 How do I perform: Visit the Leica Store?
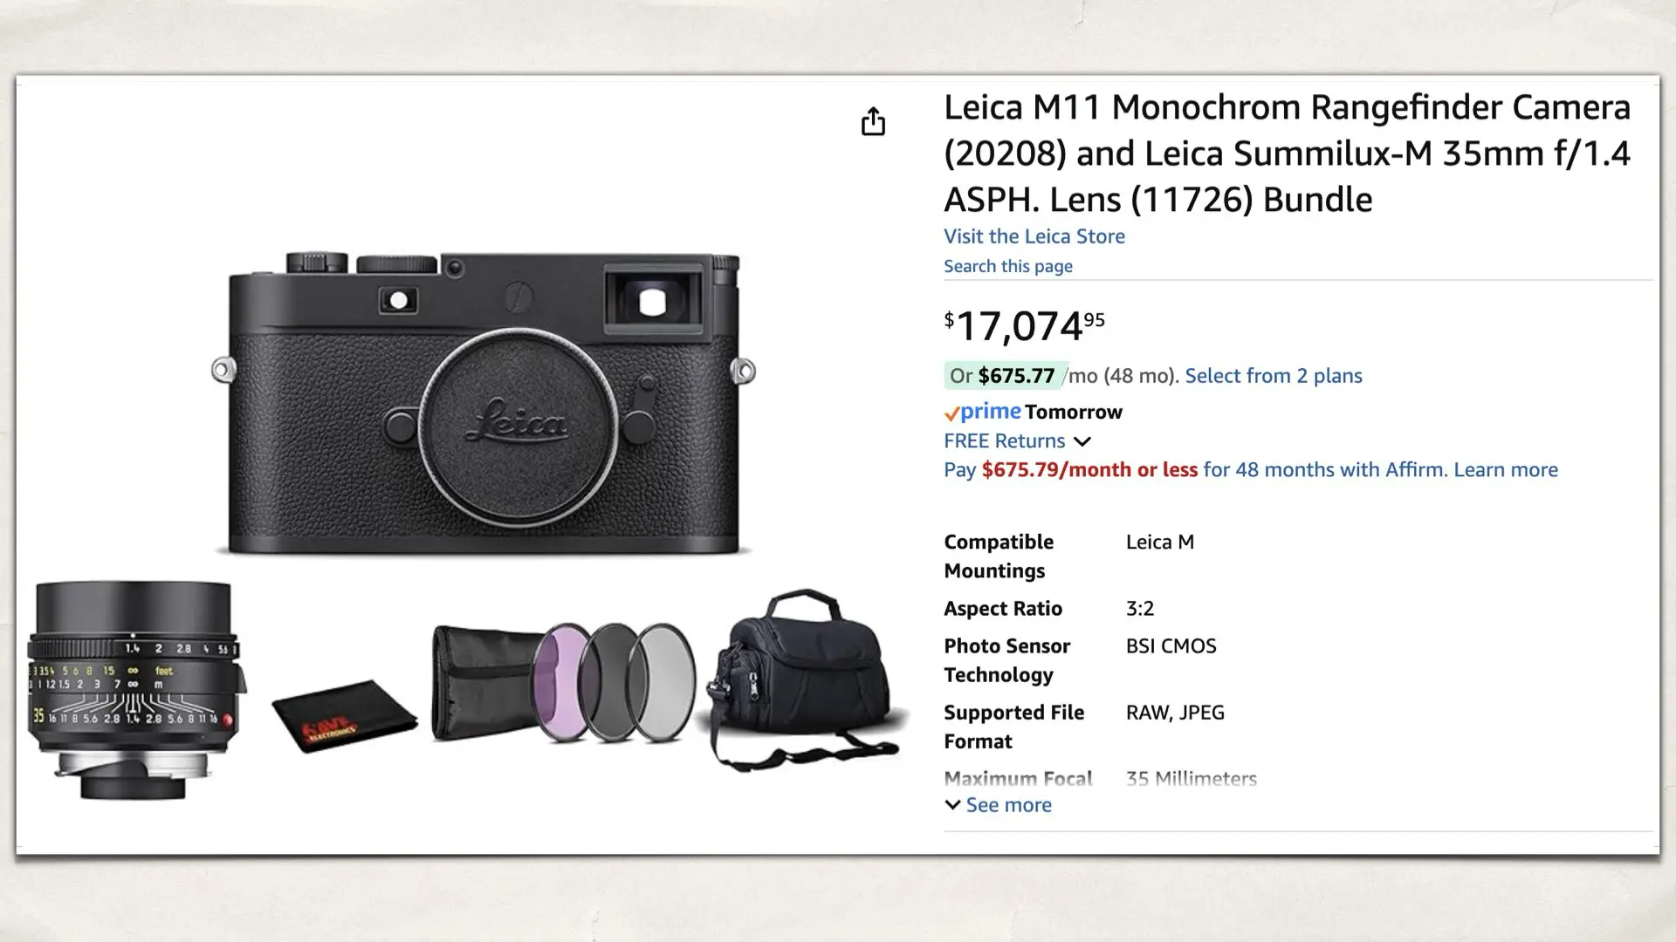tap(1034, 235)
